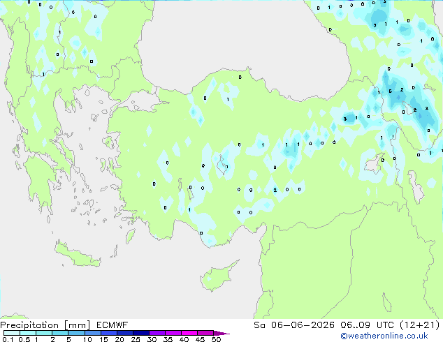Viewport: 443px width, 342px height.
Task: Click the 30–35 mm purple legend swatch
Action: click(157, 333)
